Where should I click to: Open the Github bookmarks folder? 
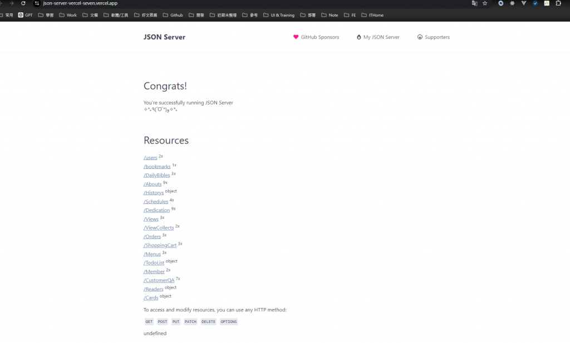tap(173, 15)
